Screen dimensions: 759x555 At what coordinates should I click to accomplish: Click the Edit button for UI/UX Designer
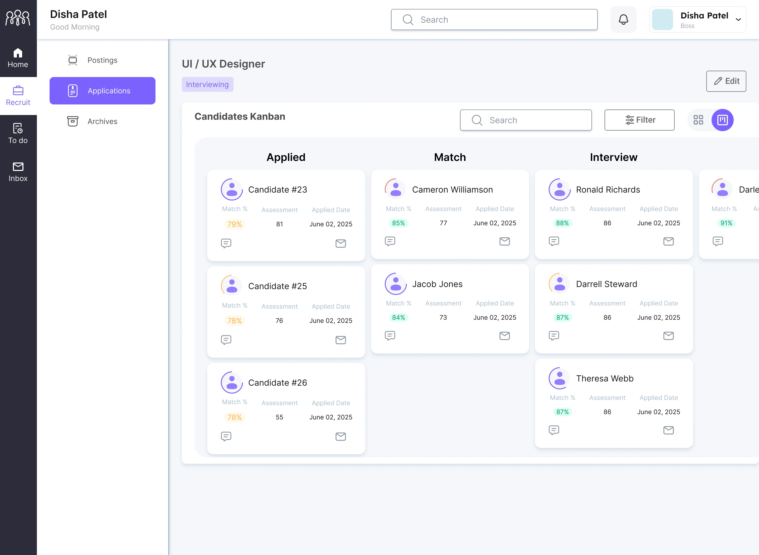coord(726,81)
